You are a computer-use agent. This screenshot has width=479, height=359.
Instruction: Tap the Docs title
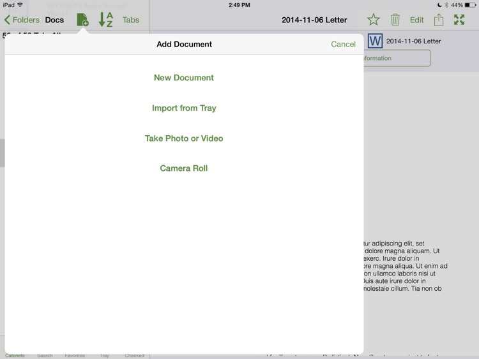[x=54, y=20]
